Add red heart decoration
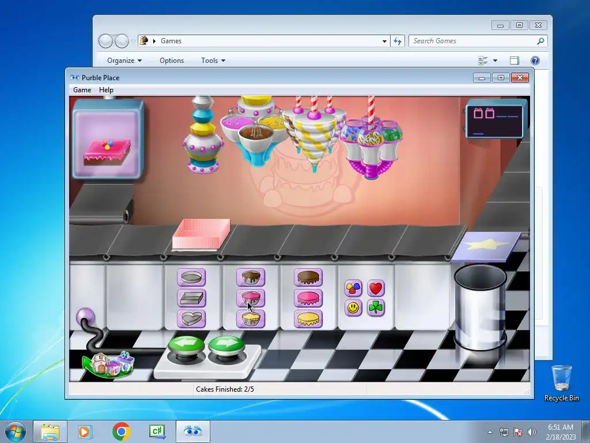Image resolution: width=590 pixels, height=443 pixels. pos(376,288)
